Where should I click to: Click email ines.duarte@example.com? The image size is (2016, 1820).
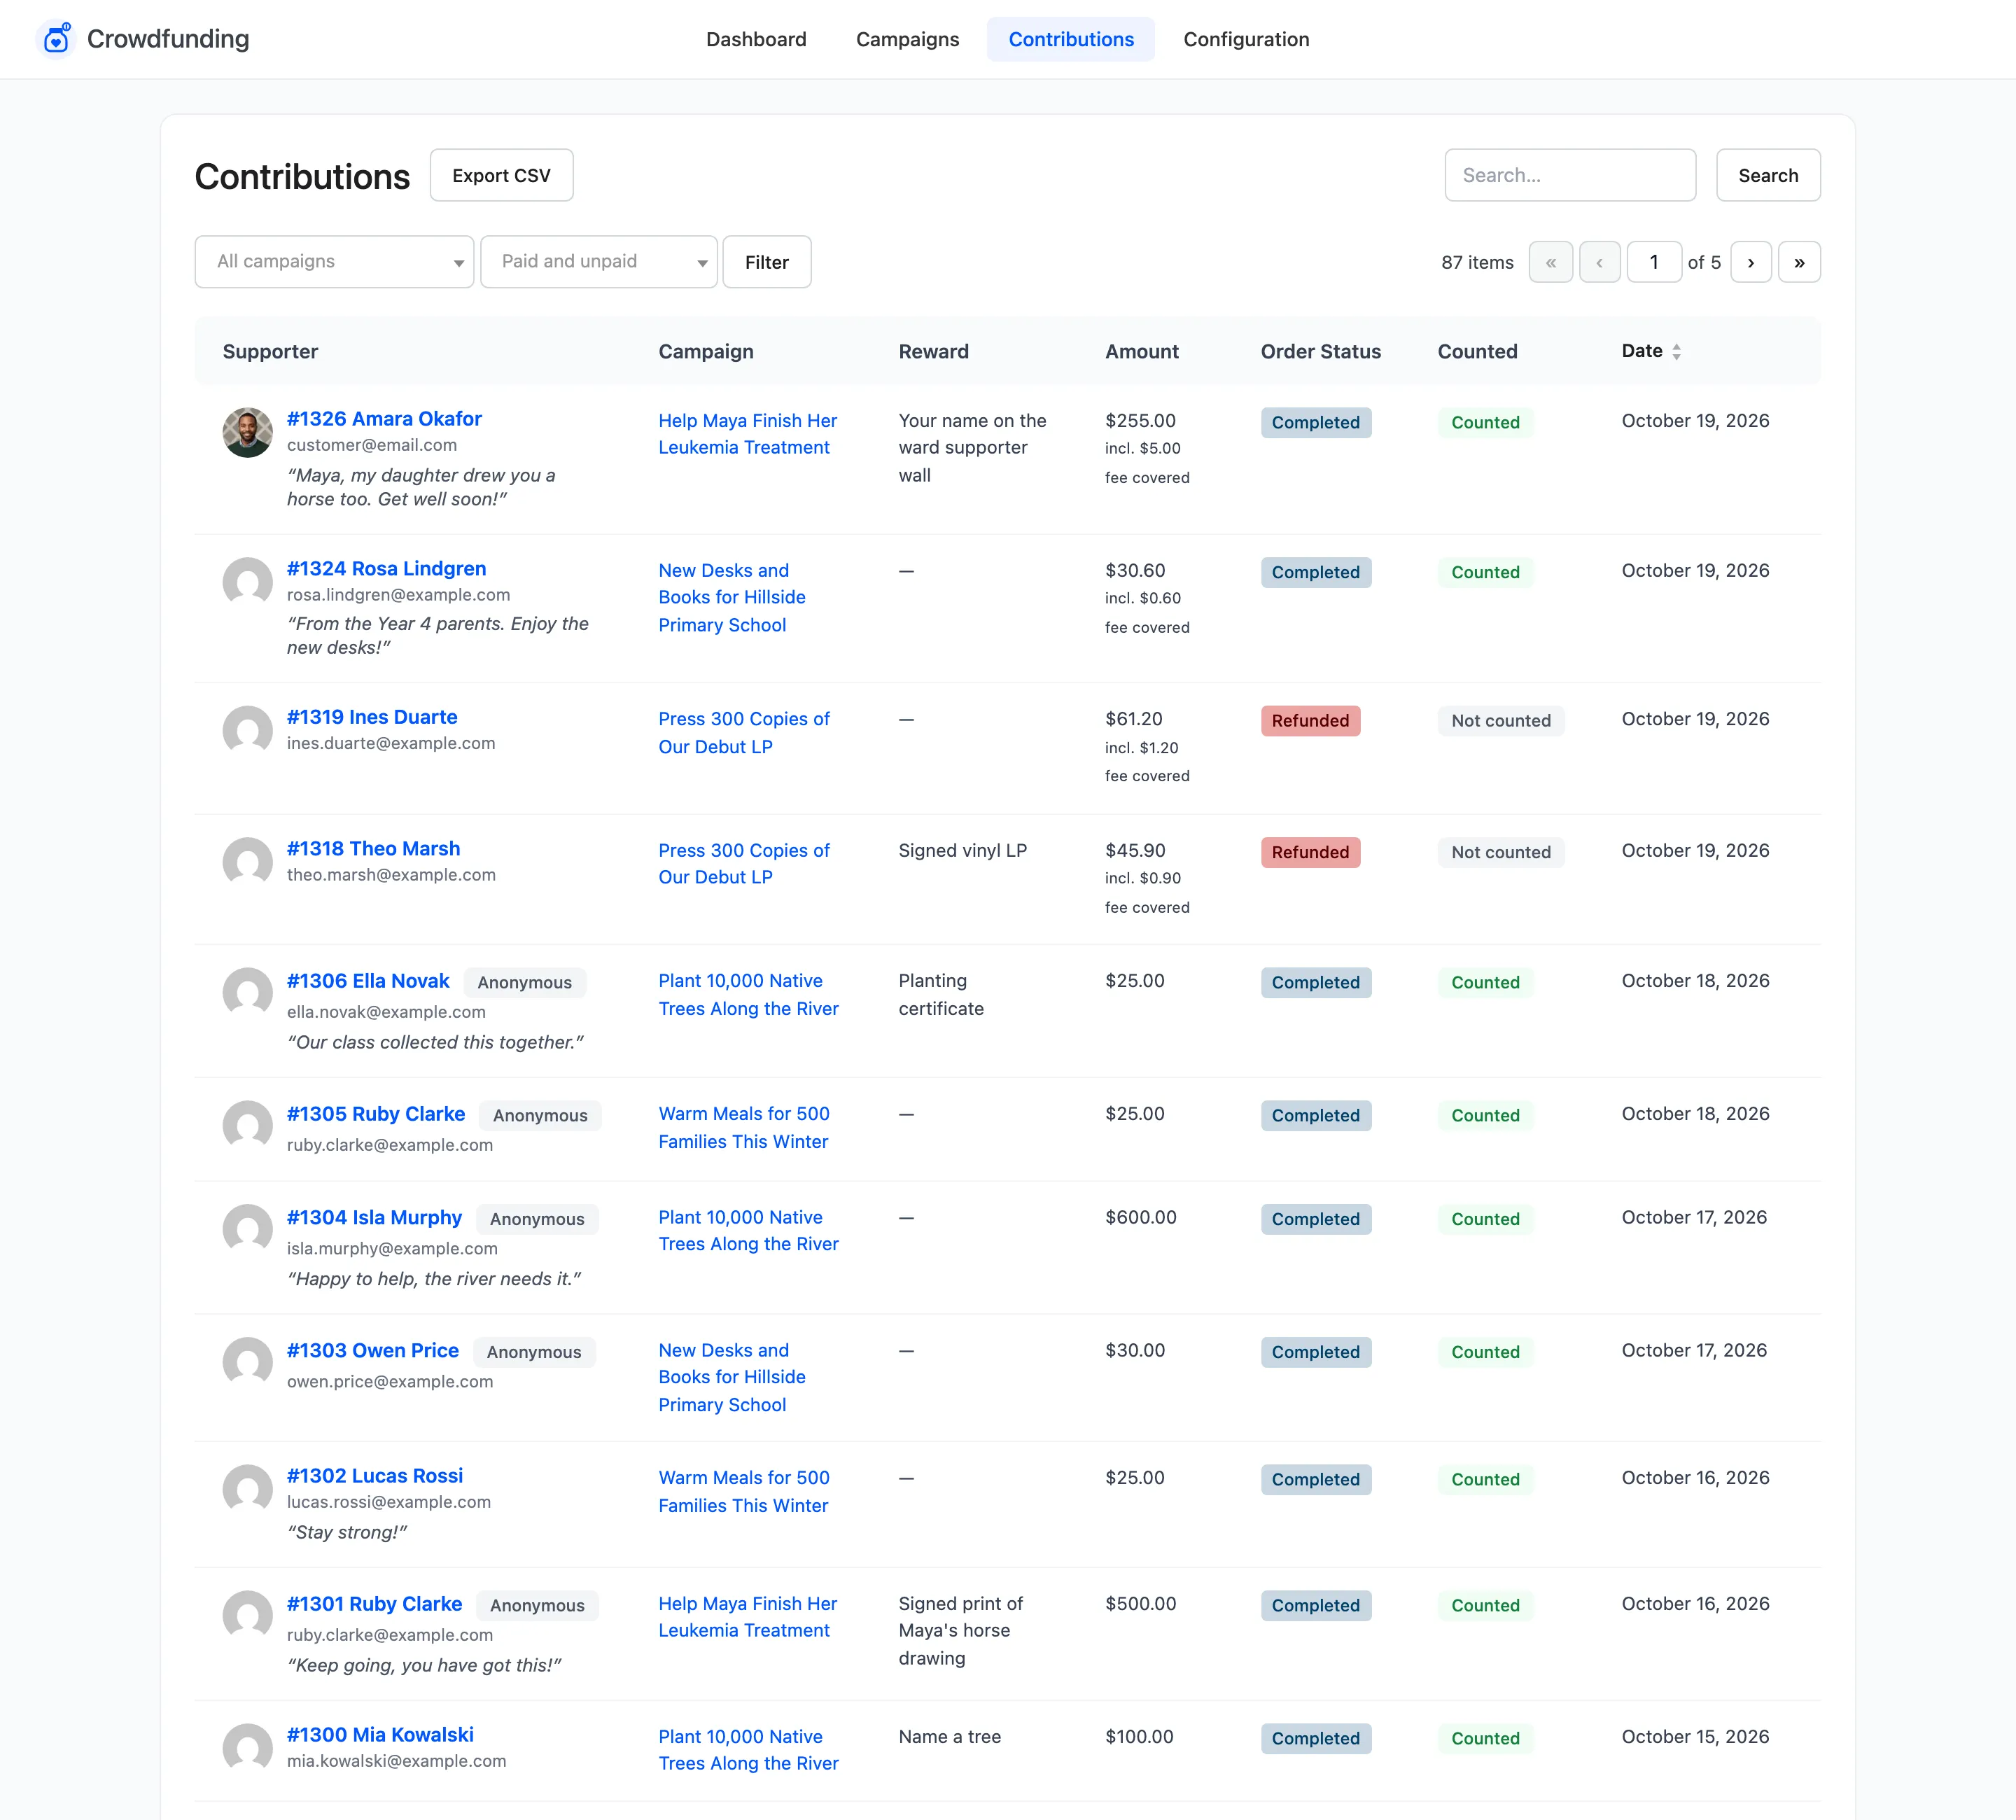click(391, 744)
